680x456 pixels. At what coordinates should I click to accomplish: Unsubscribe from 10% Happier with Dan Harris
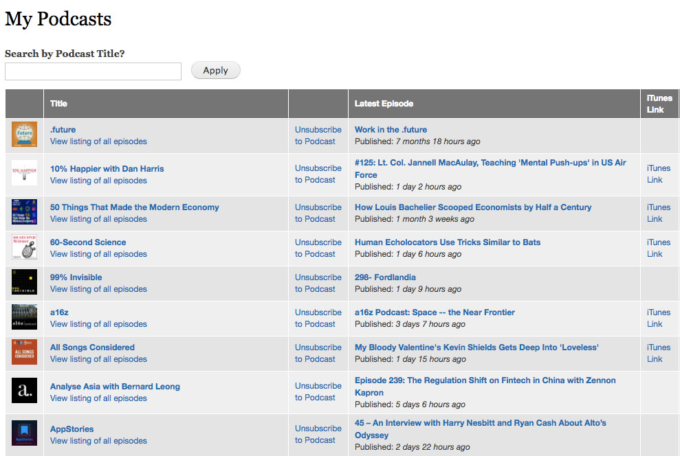tap(318, 174)
